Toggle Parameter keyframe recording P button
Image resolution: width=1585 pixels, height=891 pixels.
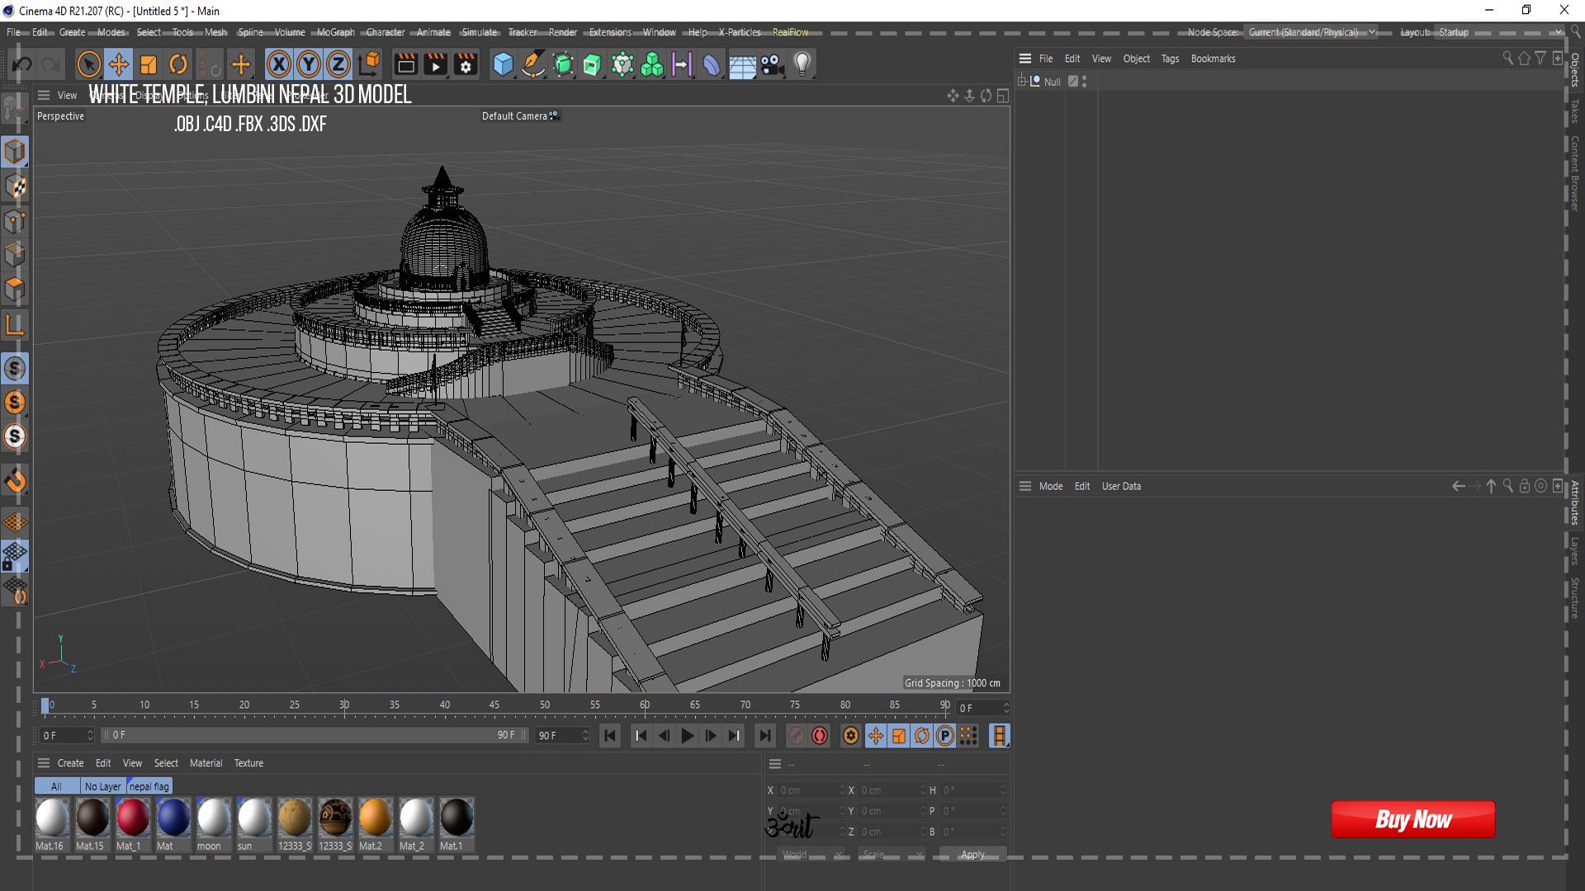945,736
